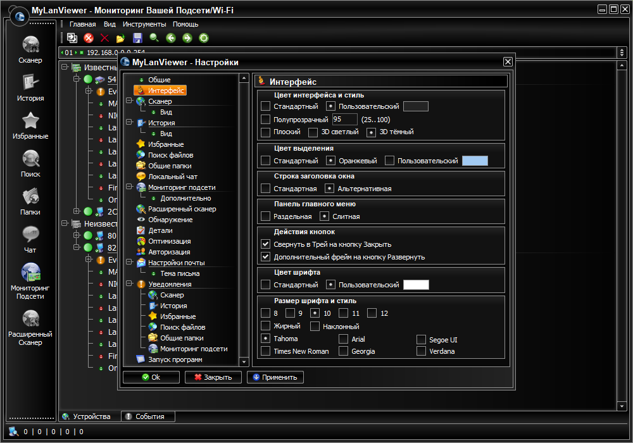The width and height of the screenshot is (633, 443).
Task: Collapse the Неизвестные group in the device tree
Action: (x=65, y=223)
